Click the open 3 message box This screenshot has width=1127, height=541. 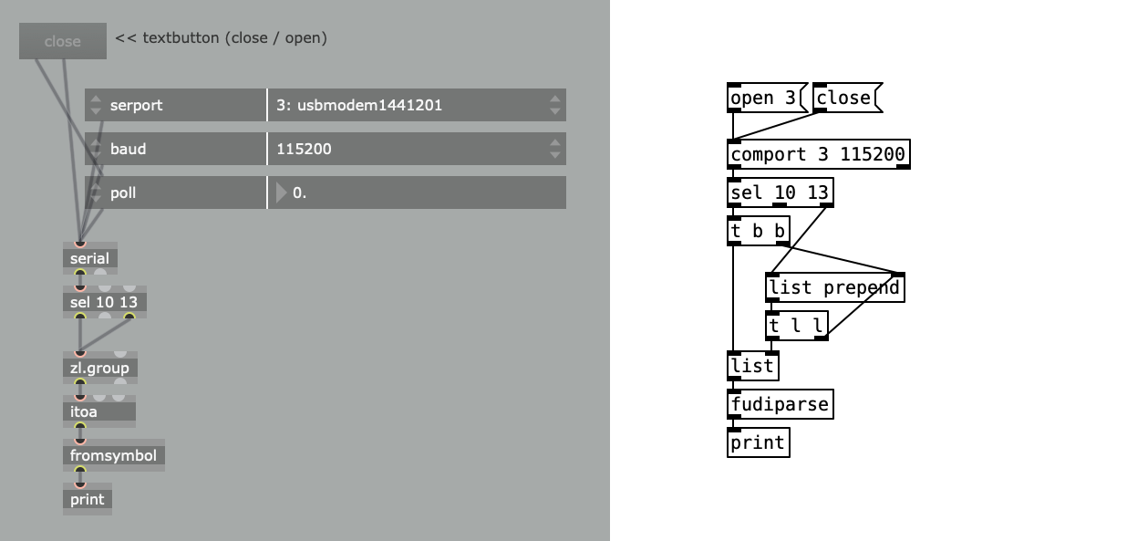tap(763, 98)
